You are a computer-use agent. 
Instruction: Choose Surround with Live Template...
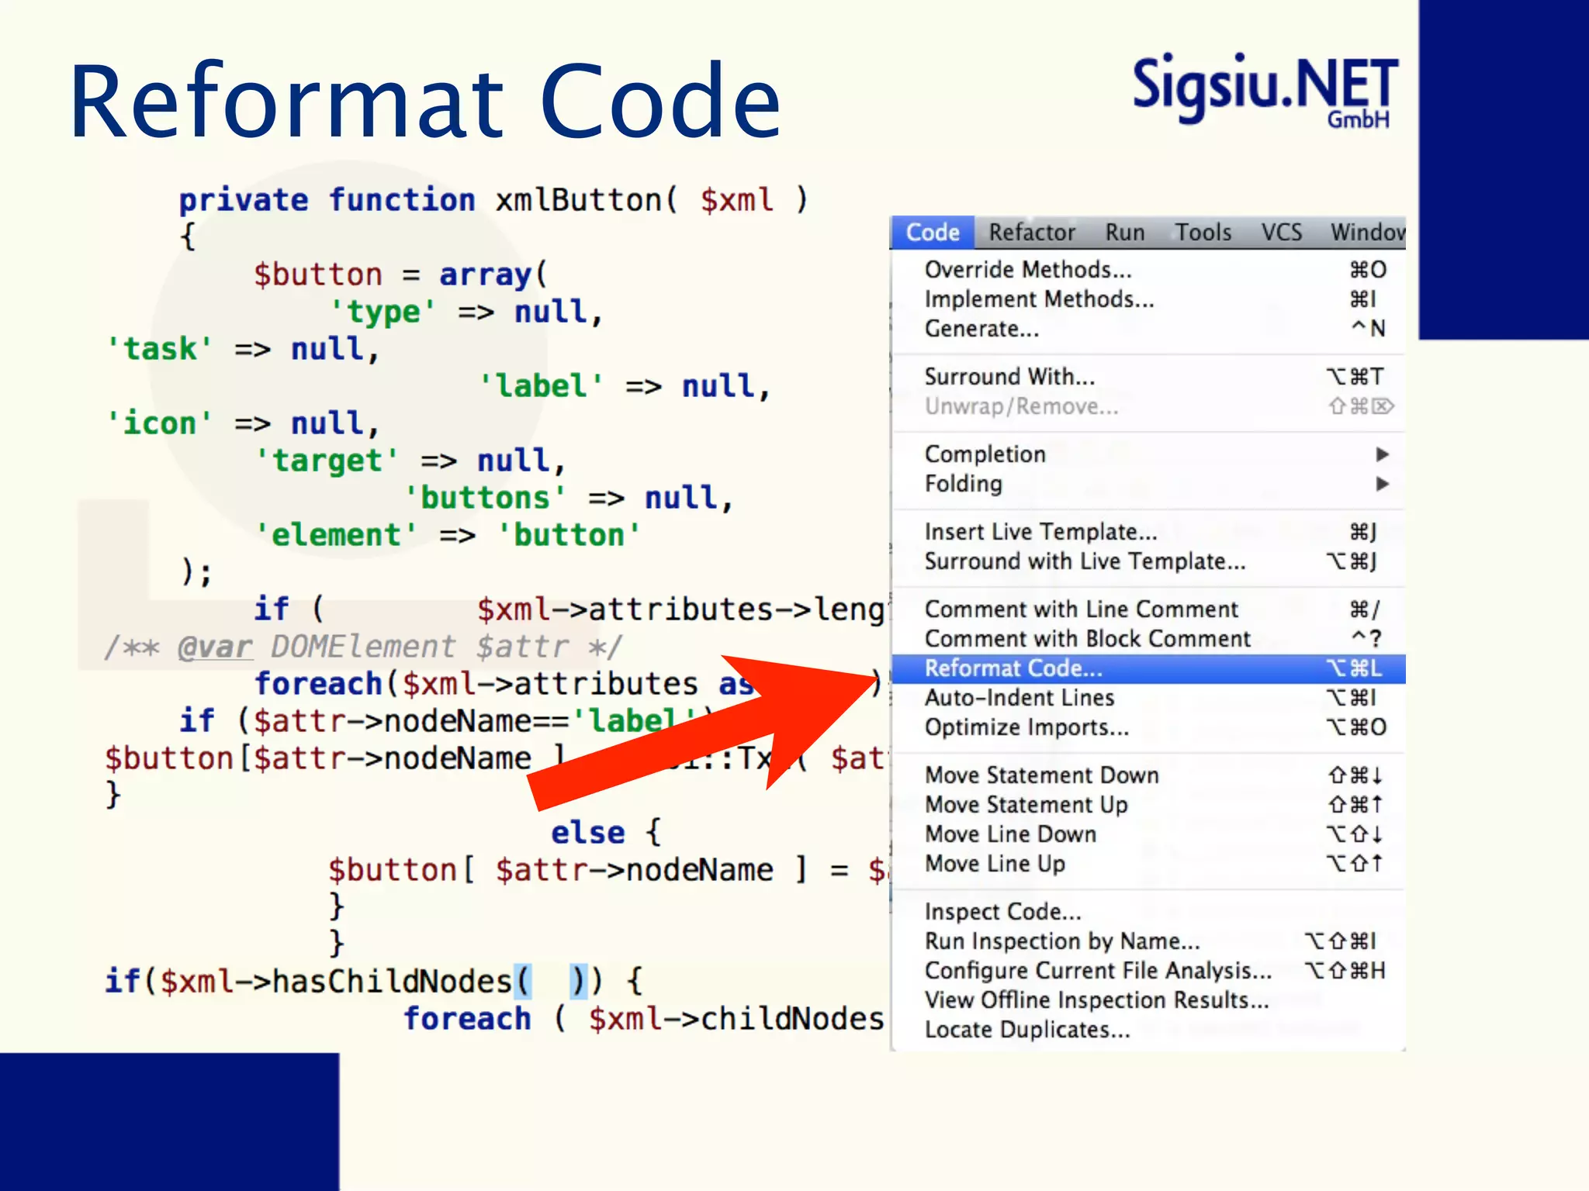(x=1148, y=561)
